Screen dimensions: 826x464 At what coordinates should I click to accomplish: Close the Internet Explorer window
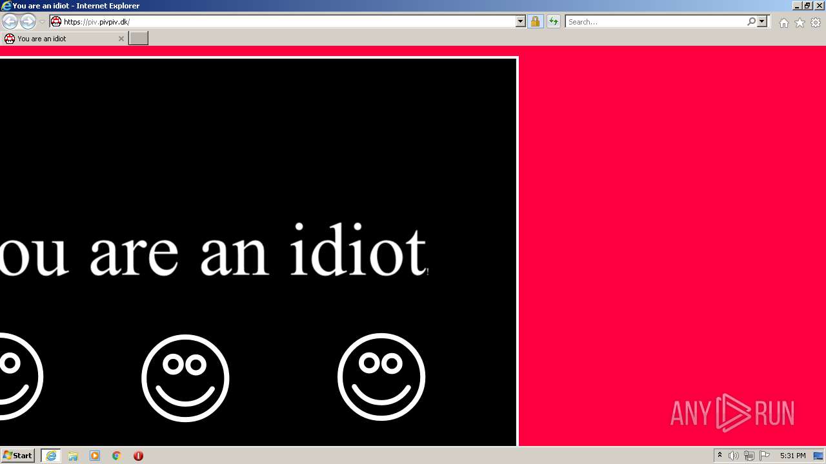tap(819, 6)
